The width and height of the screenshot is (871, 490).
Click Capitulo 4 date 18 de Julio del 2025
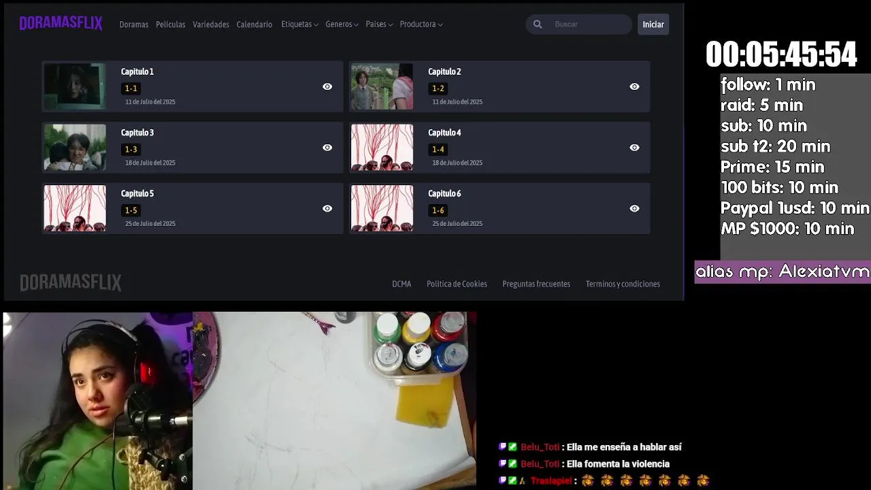[x=457, y=163]
